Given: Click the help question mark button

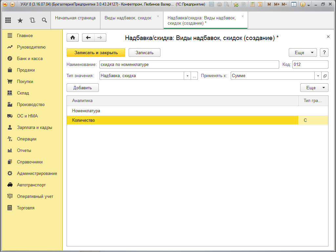Looking at the screenshot, I should [324, 52].
